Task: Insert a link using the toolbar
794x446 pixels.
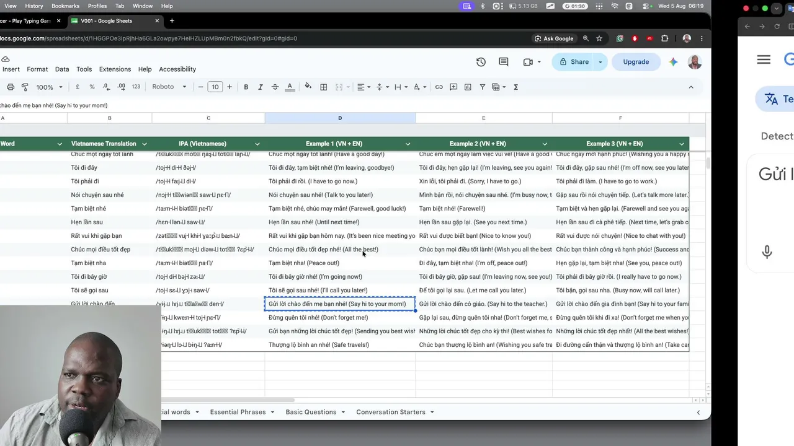Action: [x=439, y=87]
